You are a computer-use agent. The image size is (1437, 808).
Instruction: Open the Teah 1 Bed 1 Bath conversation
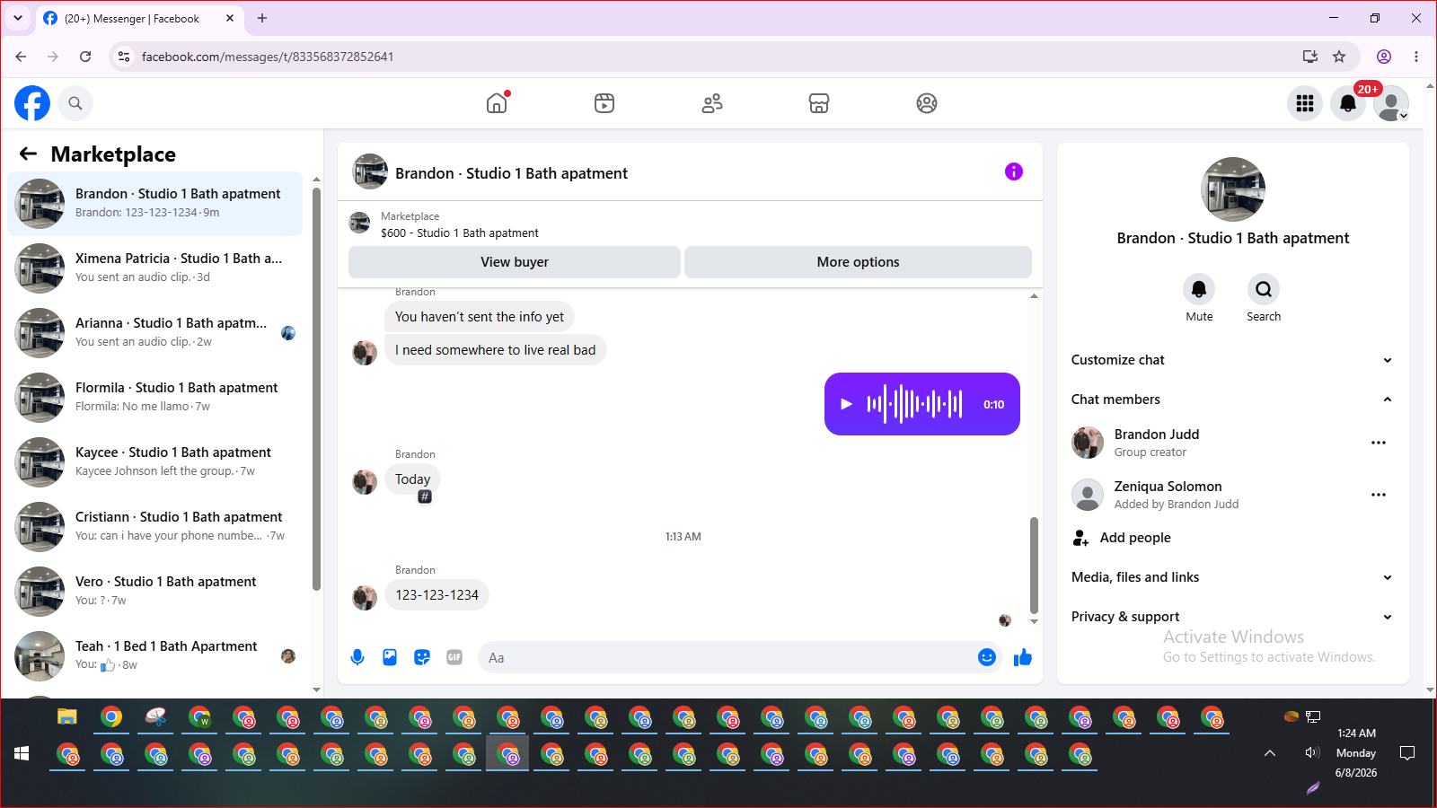pos(155,656)
